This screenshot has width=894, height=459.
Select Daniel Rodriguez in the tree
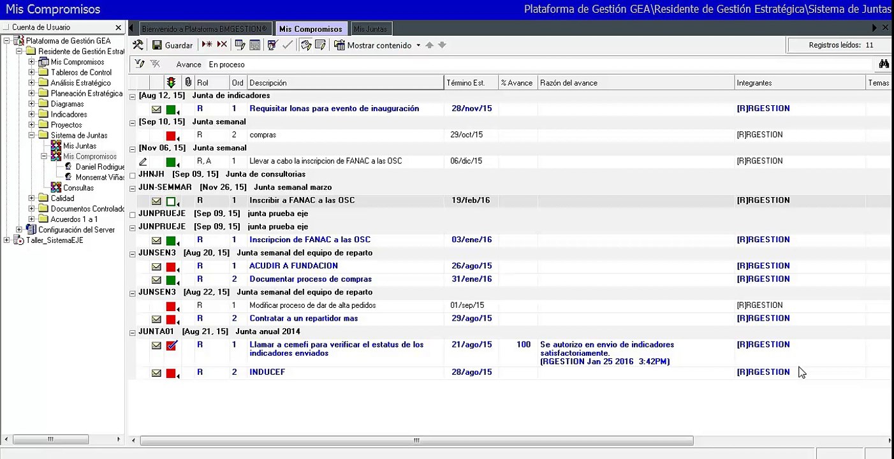tap(100, 167)
